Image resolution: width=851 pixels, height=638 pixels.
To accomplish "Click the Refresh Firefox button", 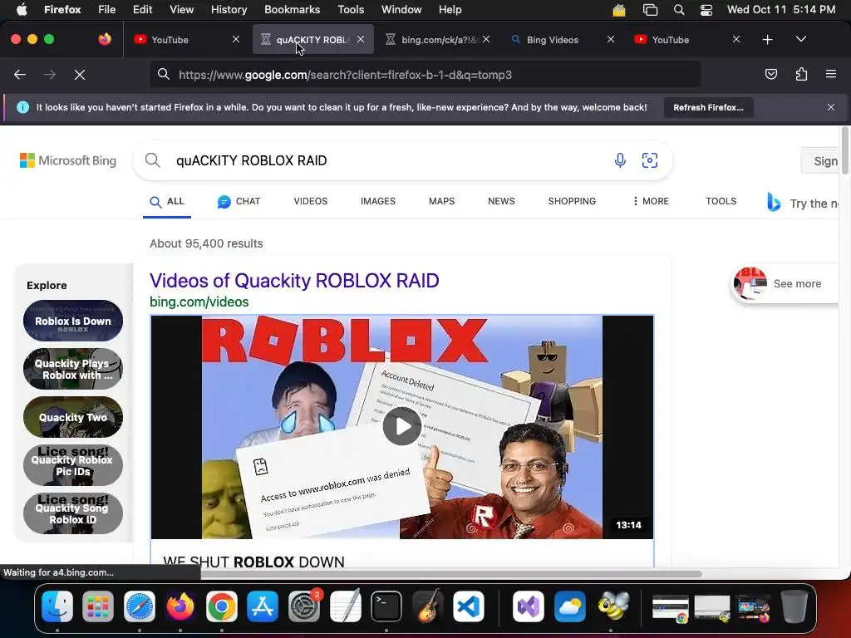I will point(708,107).
